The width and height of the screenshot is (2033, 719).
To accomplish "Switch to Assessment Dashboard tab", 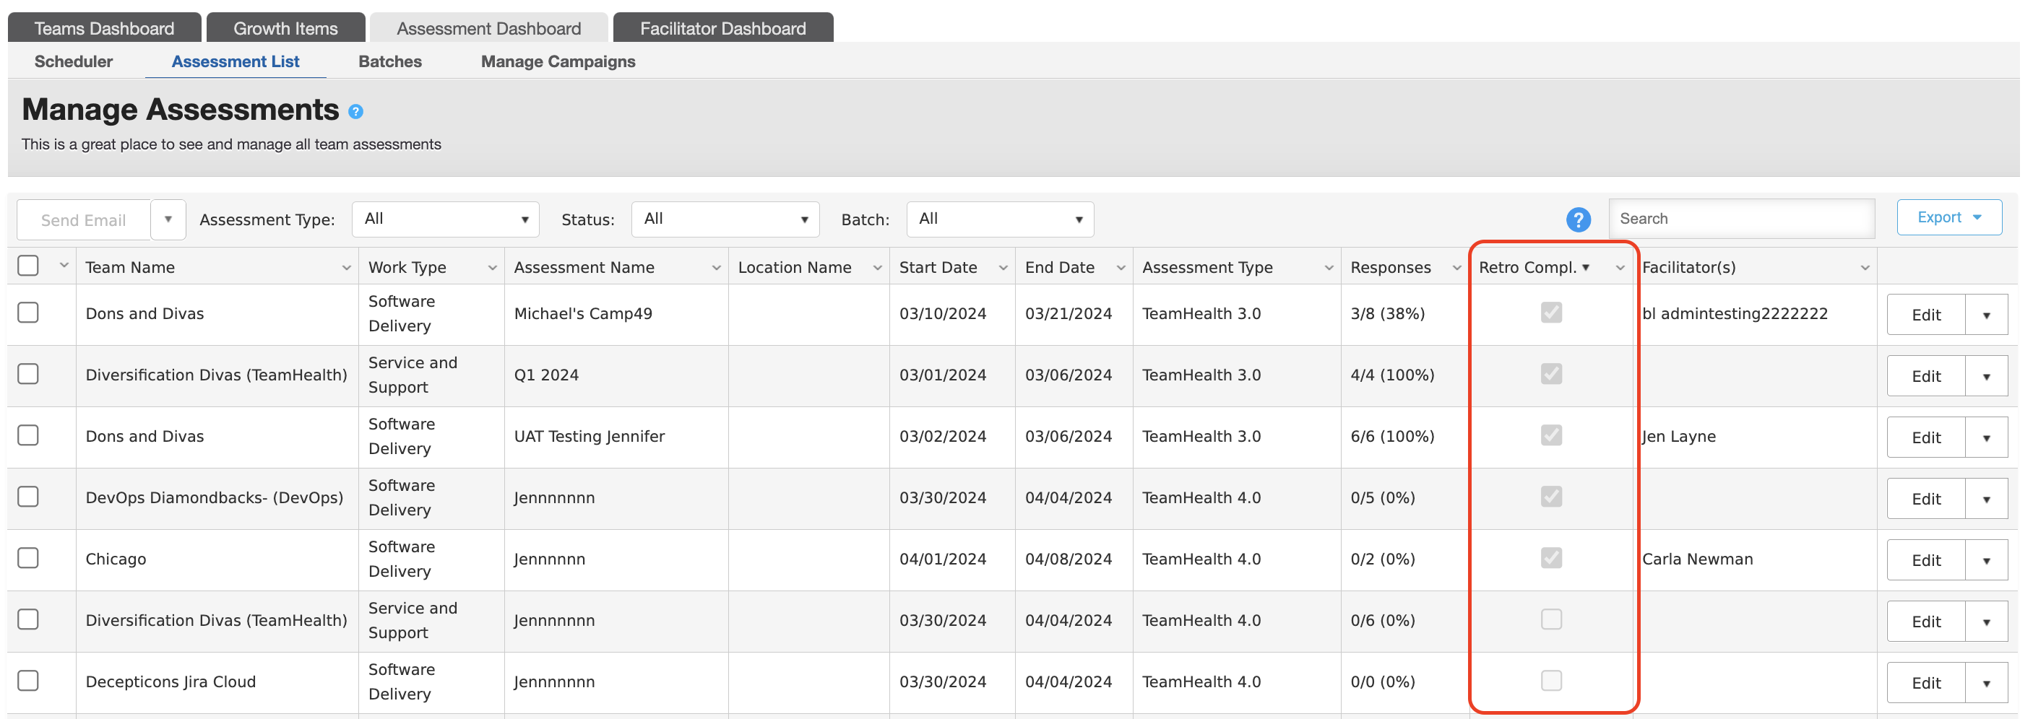I will [x=488, y=27].
